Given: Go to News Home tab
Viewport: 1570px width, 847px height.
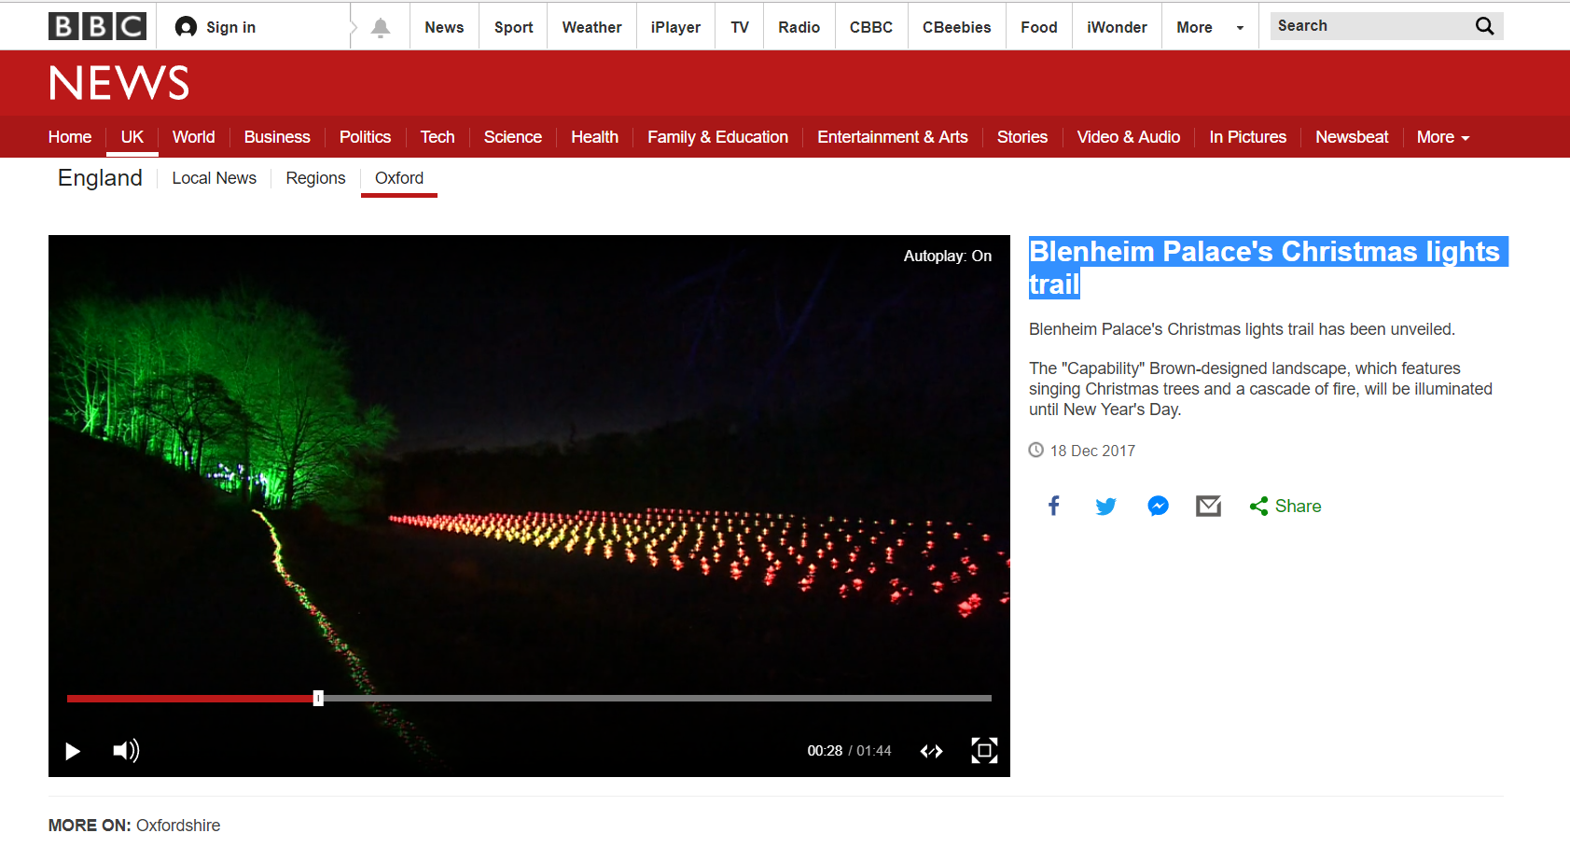Looking at the screenshot, I should click(70, 137).
